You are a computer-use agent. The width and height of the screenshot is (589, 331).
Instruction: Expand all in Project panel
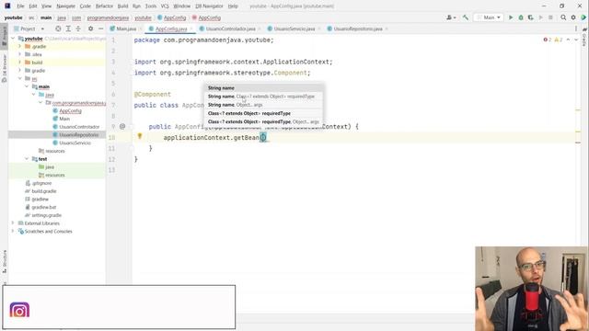(68, 29)
